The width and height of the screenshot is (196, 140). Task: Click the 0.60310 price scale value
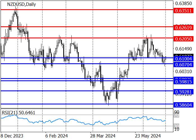(183, 71)
